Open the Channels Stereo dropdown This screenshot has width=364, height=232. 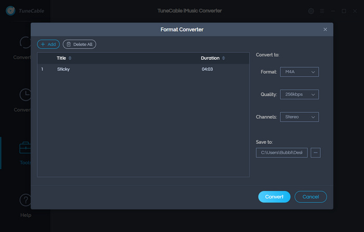[x=300, y=117]
